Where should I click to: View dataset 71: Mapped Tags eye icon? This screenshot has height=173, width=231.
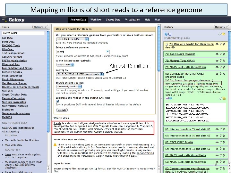(x=217, y=61)
